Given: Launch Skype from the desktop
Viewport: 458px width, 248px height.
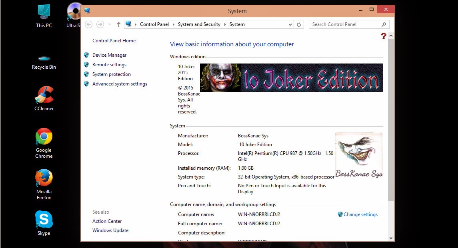Looking at the screenshot, I should pyautogui.click(x=44, y=223).
